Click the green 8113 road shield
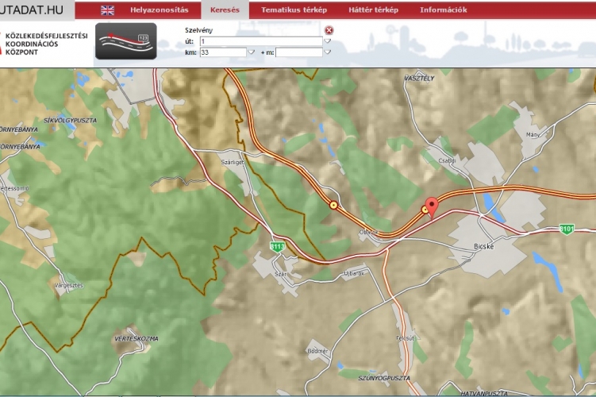 point(276,247)
